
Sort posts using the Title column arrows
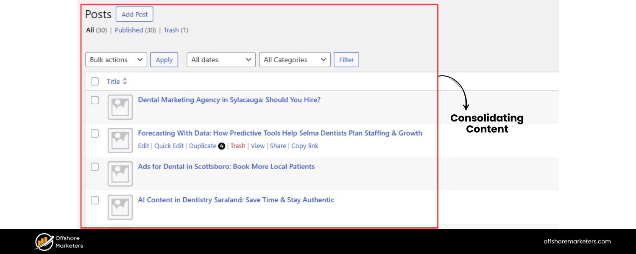tap(124, 81)
